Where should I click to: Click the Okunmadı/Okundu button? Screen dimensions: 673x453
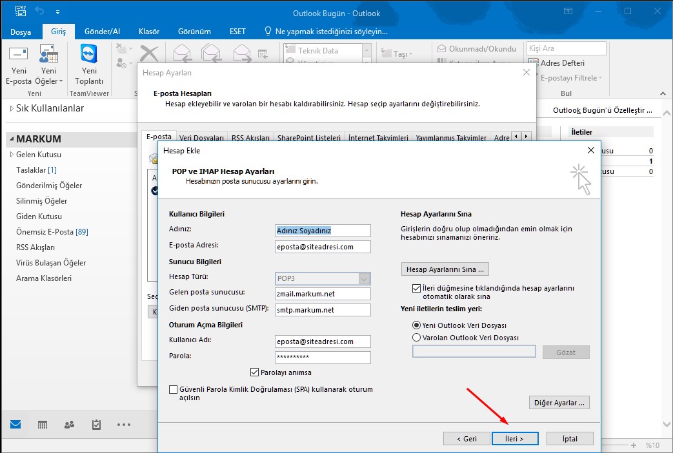tap(476, 49)
